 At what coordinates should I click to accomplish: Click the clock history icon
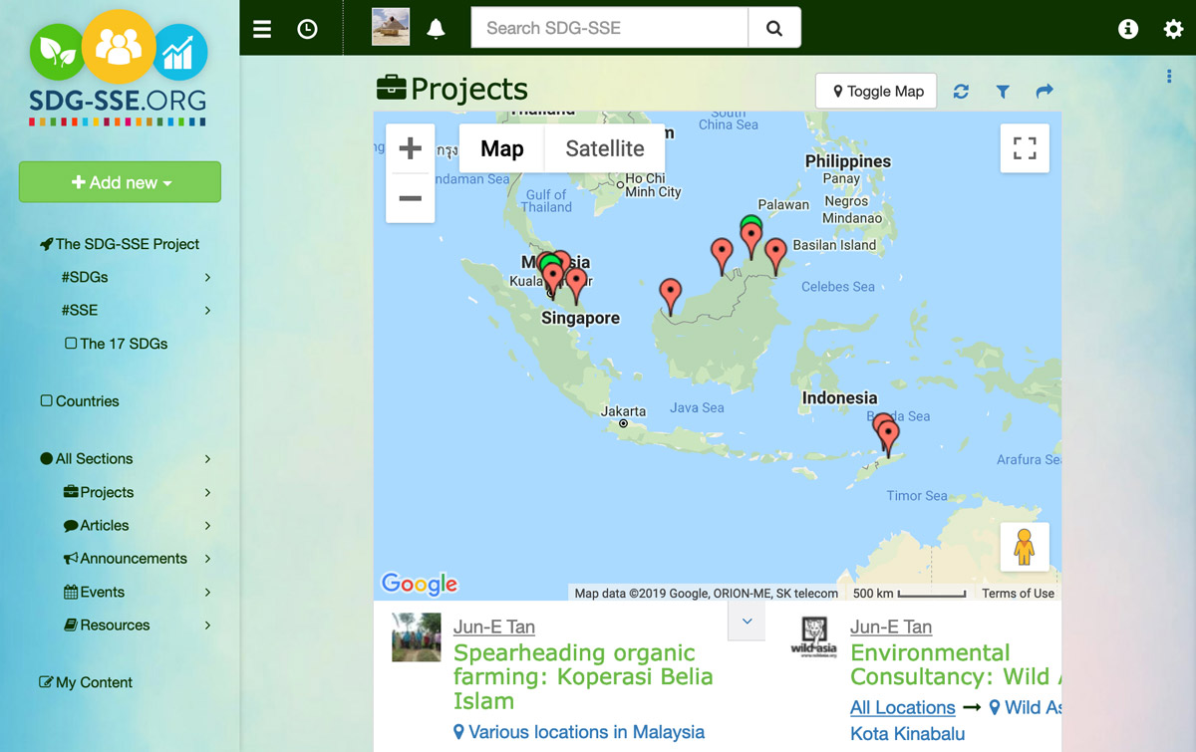(x=308, y=29)
